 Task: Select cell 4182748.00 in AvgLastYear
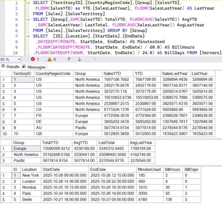click(142, 155)
